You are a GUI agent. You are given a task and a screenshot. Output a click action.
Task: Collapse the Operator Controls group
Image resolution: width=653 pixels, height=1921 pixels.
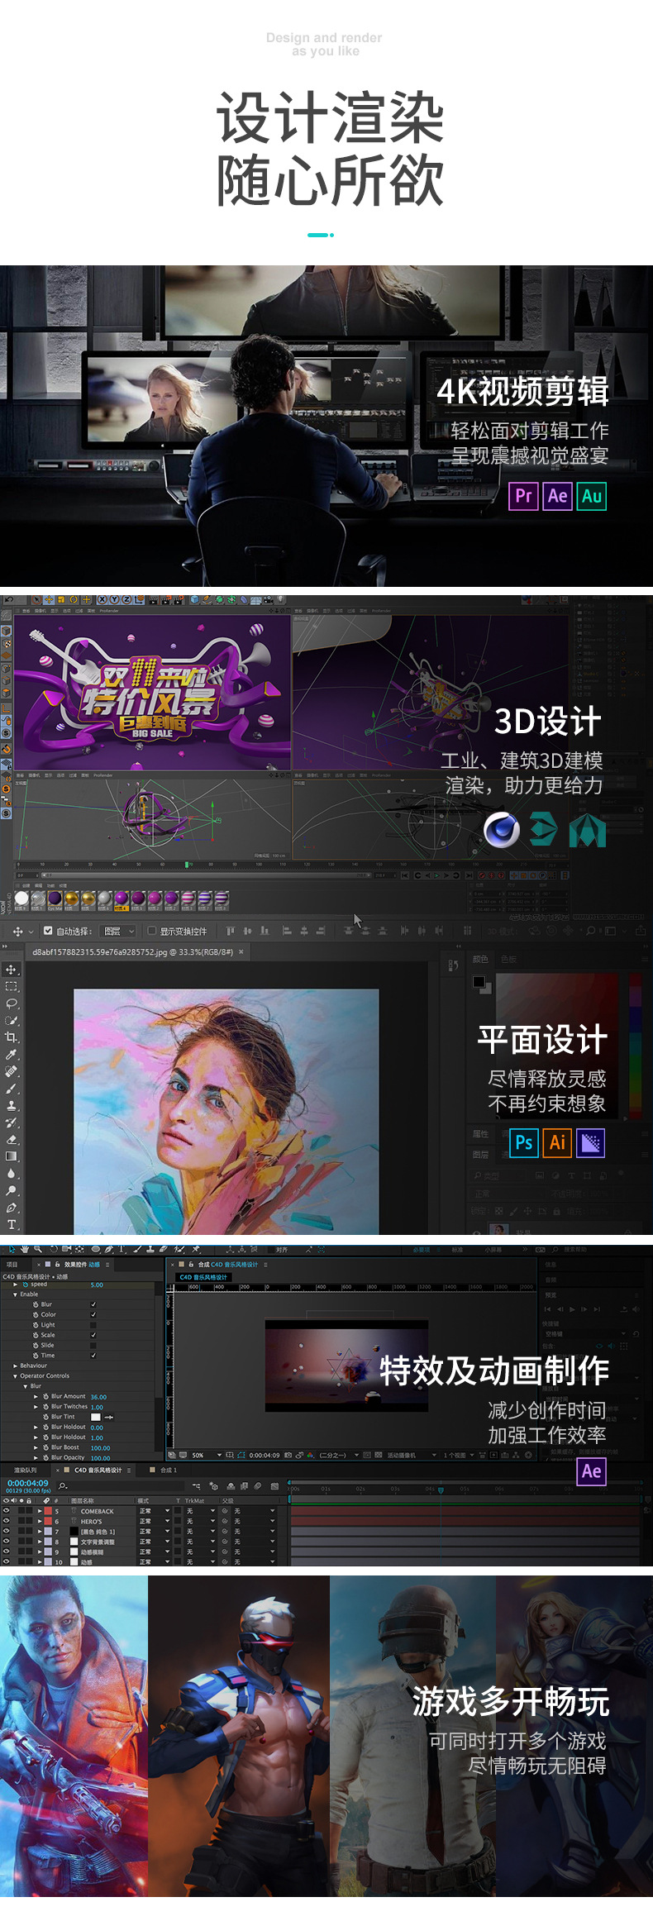(15, 1375)
